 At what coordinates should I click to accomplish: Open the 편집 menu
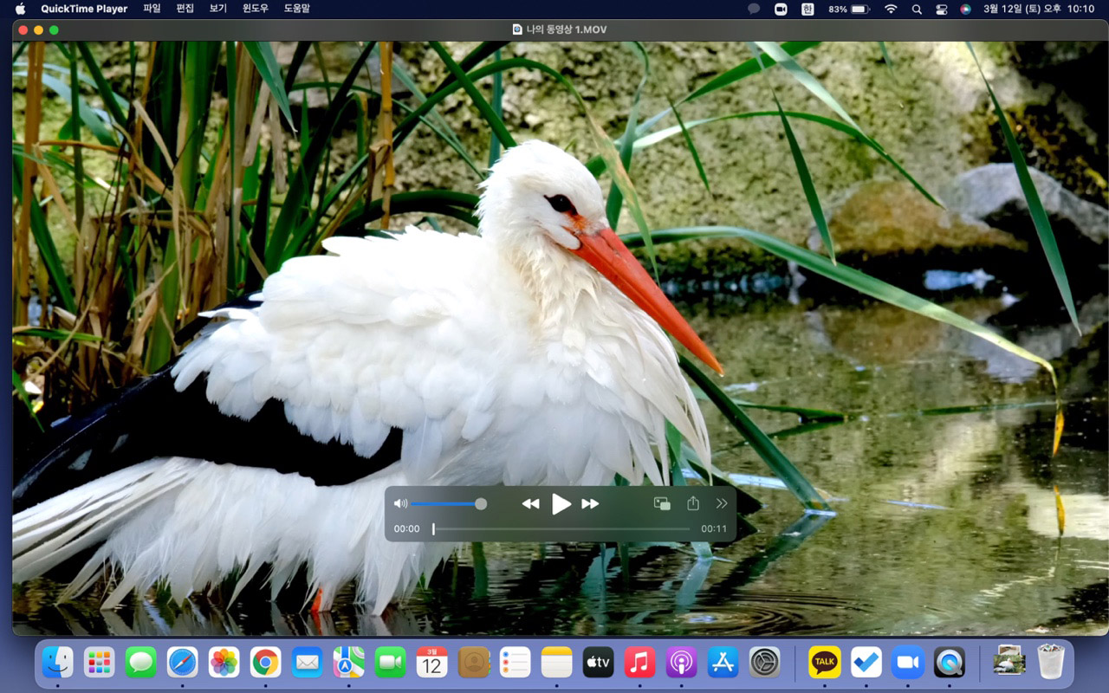(185, 9)
